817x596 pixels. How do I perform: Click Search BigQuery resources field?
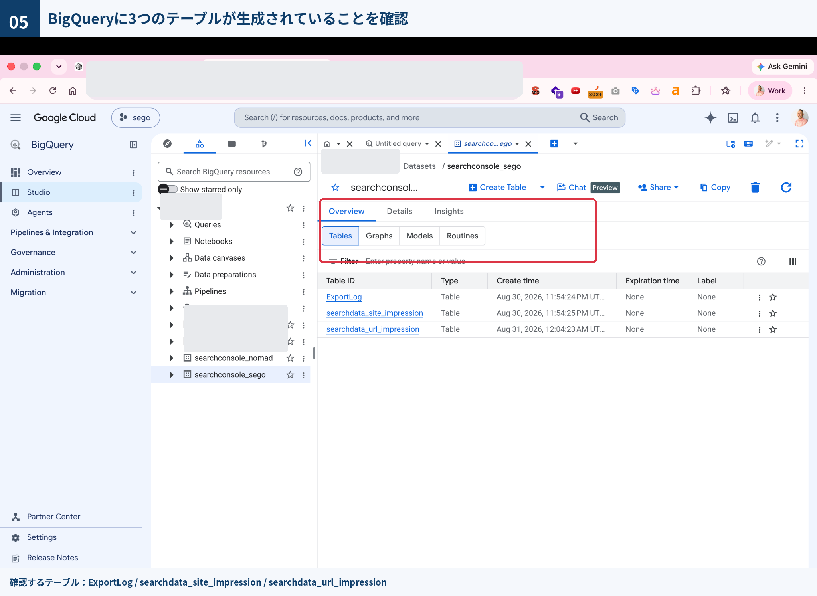[233, 172]
